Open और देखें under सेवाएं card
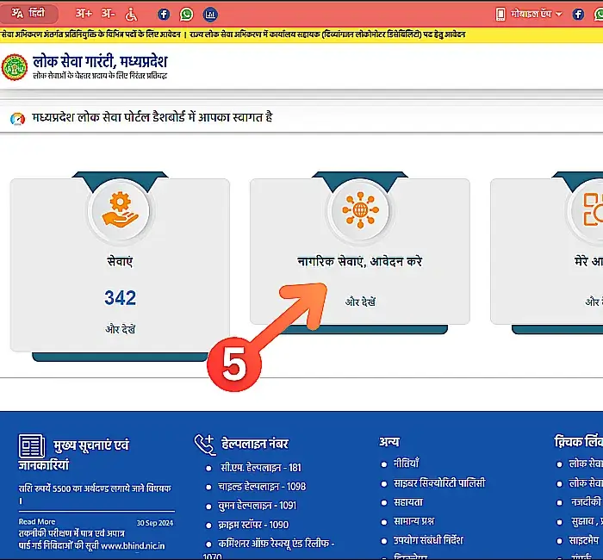 pyautogui.click(x=121, y=329)
